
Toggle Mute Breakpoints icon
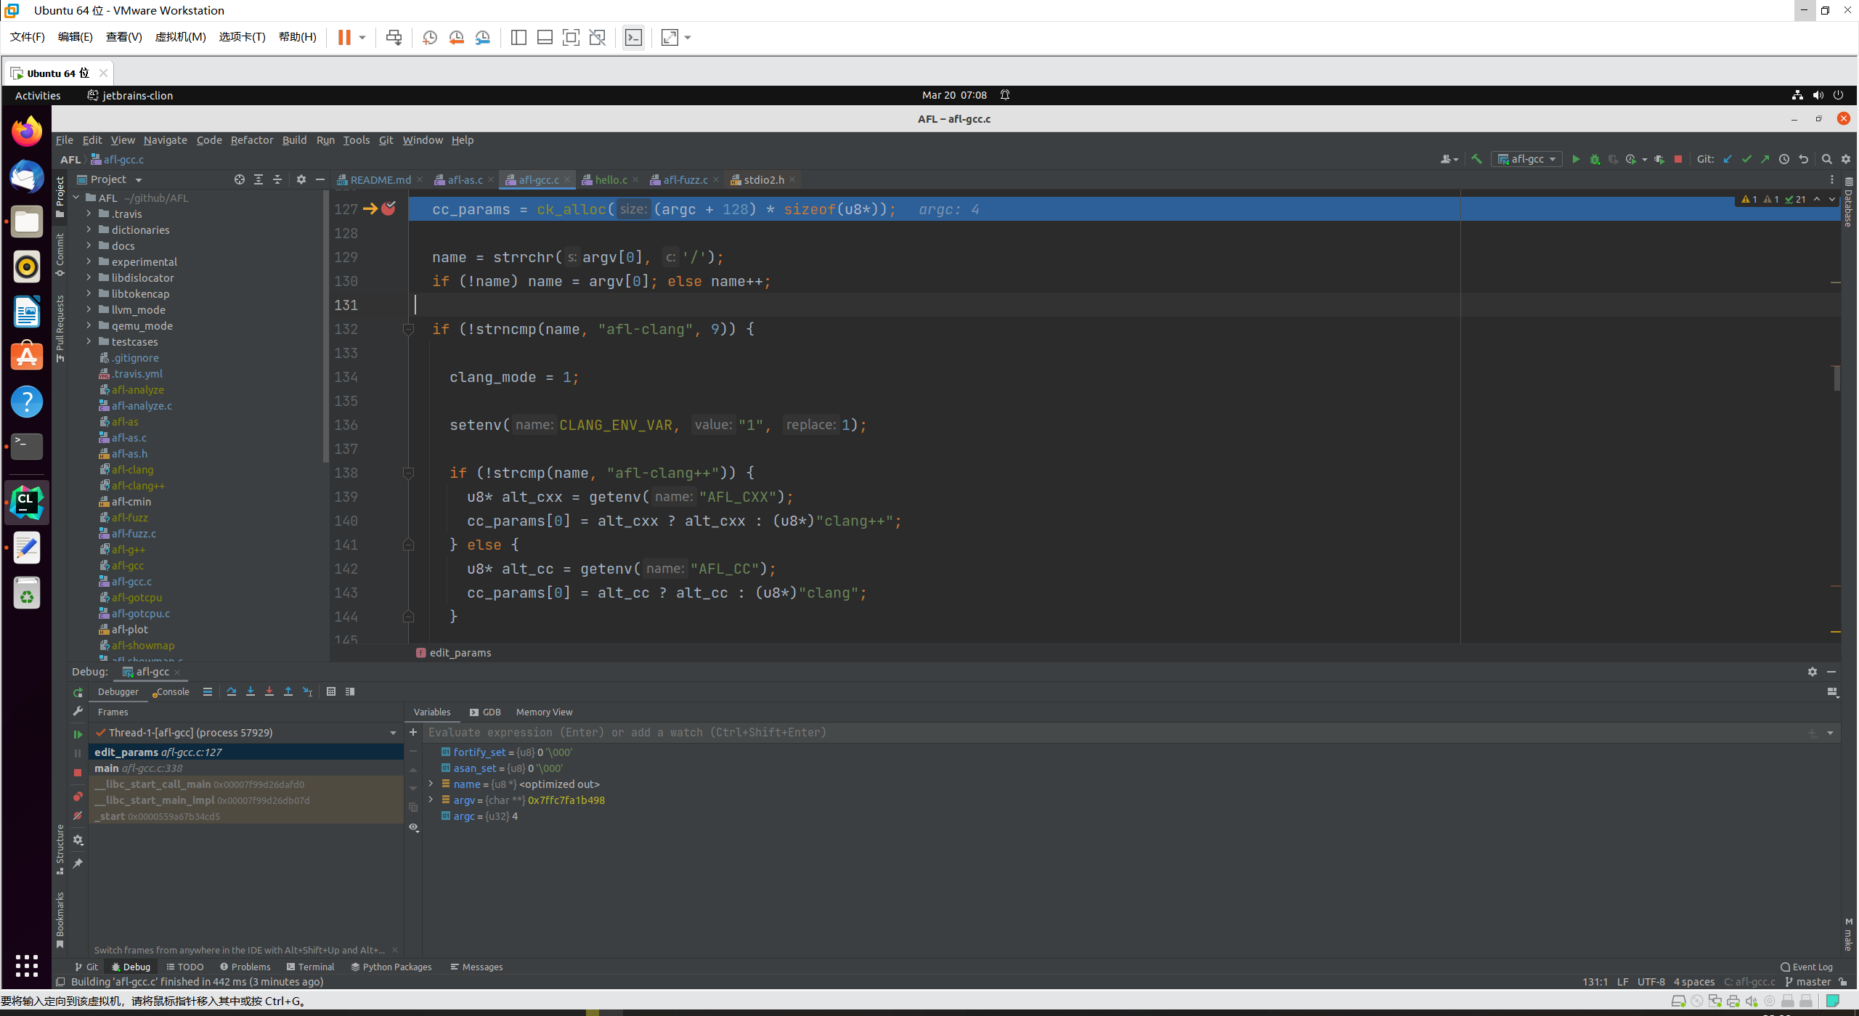(x=78, y=816)
